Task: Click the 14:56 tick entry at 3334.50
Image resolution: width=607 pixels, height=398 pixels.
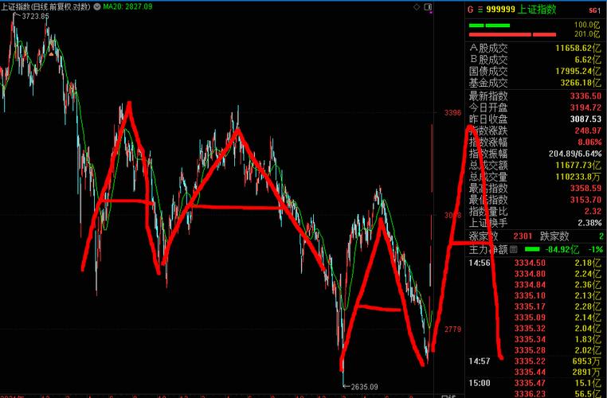Action: 530,263
